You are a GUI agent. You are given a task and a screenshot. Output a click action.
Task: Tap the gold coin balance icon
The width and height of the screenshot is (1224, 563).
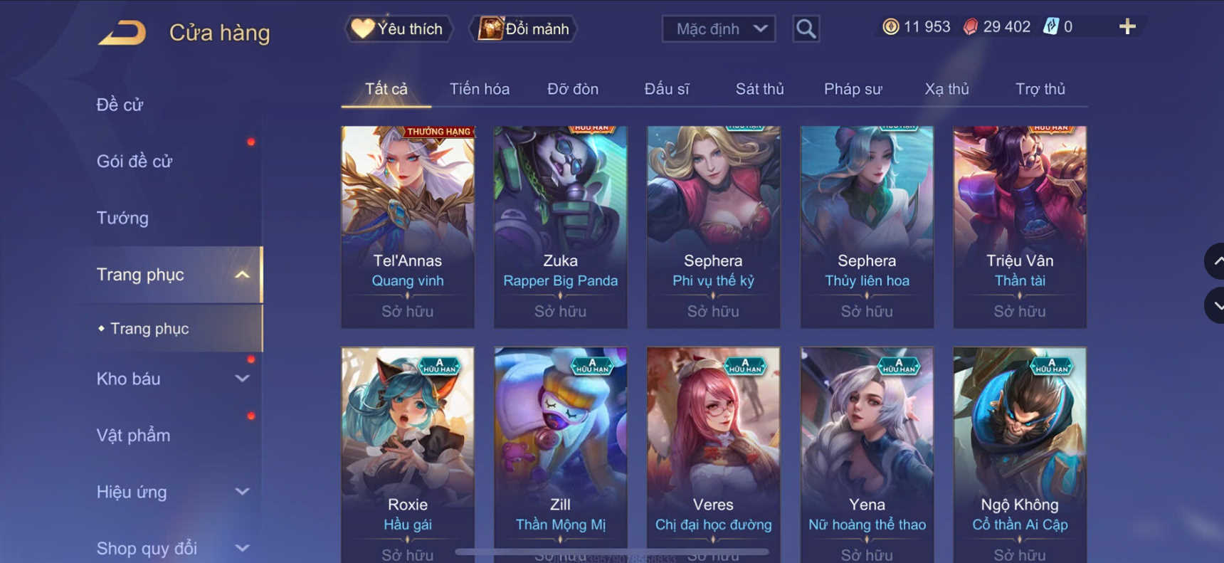[890, 27]
